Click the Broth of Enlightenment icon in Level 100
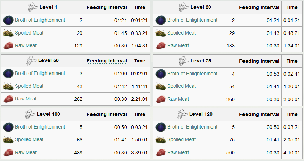 [8, 127]
